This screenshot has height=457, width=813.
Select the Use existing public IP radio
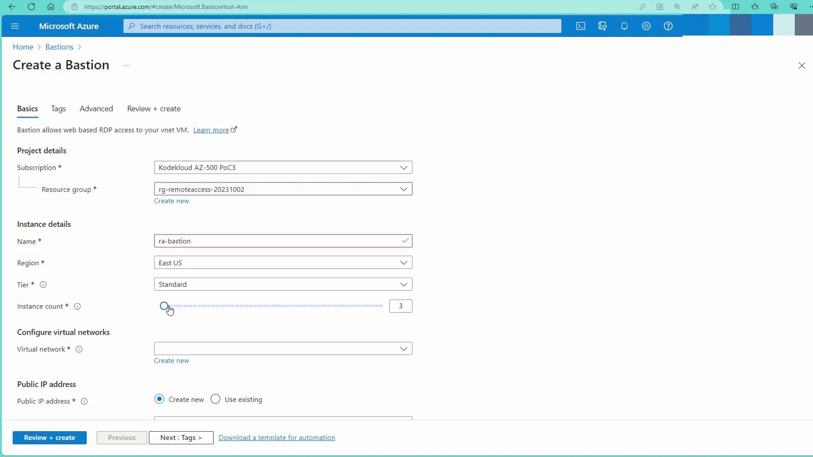[216, 399]
